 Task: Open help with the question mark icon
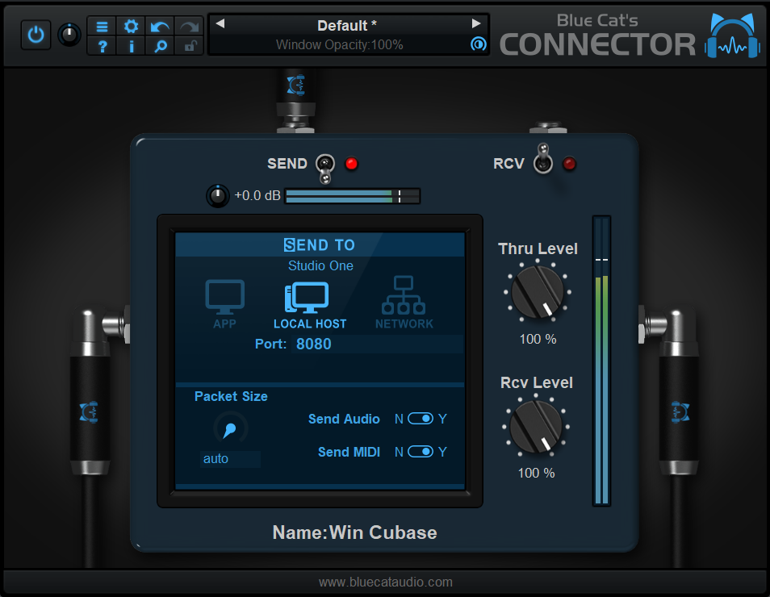tap(102, 47)
